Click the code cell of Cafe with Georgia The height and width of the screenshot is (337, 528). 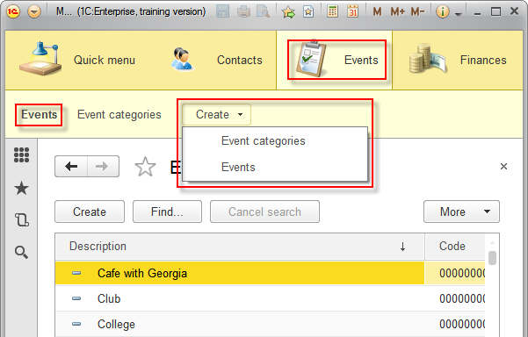[455, 273]
